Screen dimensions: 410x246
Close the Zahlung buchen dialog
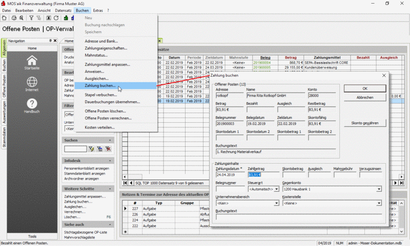pyautogui.click(x=384, y=75)
